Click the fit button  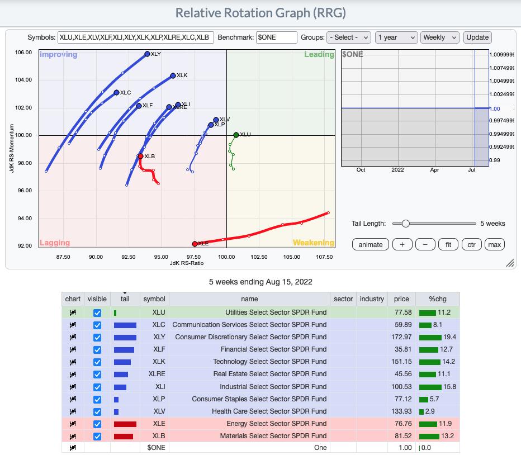point(448,245)
